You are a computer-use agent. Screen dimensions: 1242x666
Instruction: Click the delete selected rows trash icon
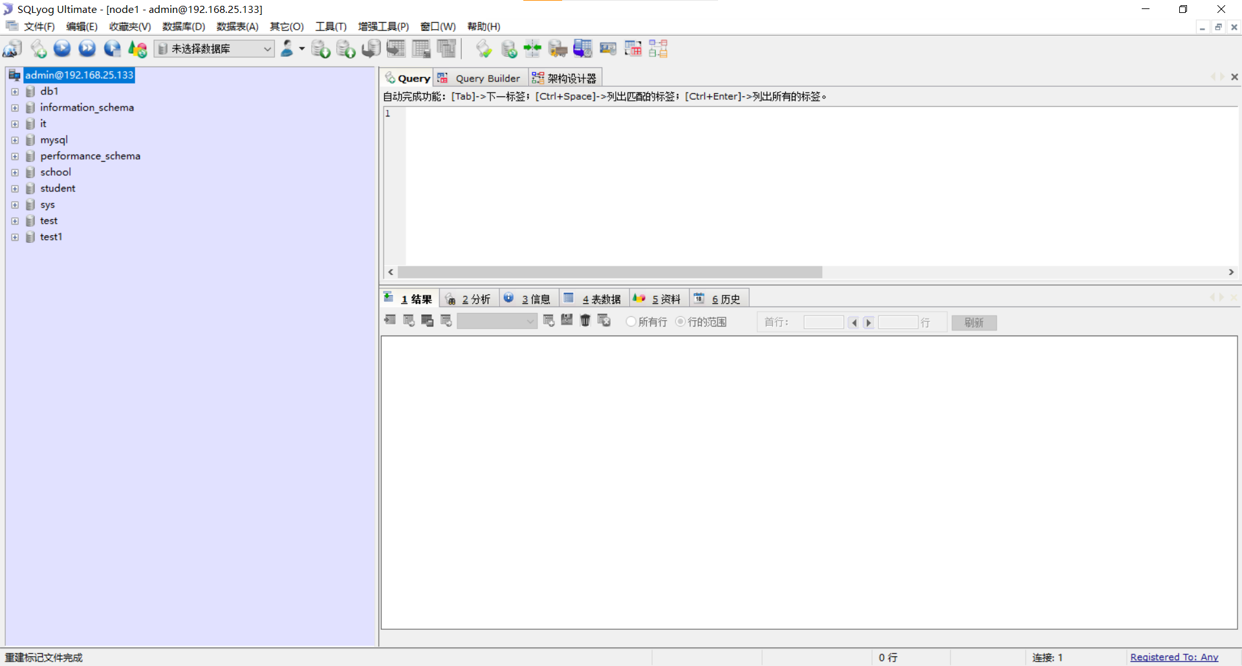(x=585, y=320)
